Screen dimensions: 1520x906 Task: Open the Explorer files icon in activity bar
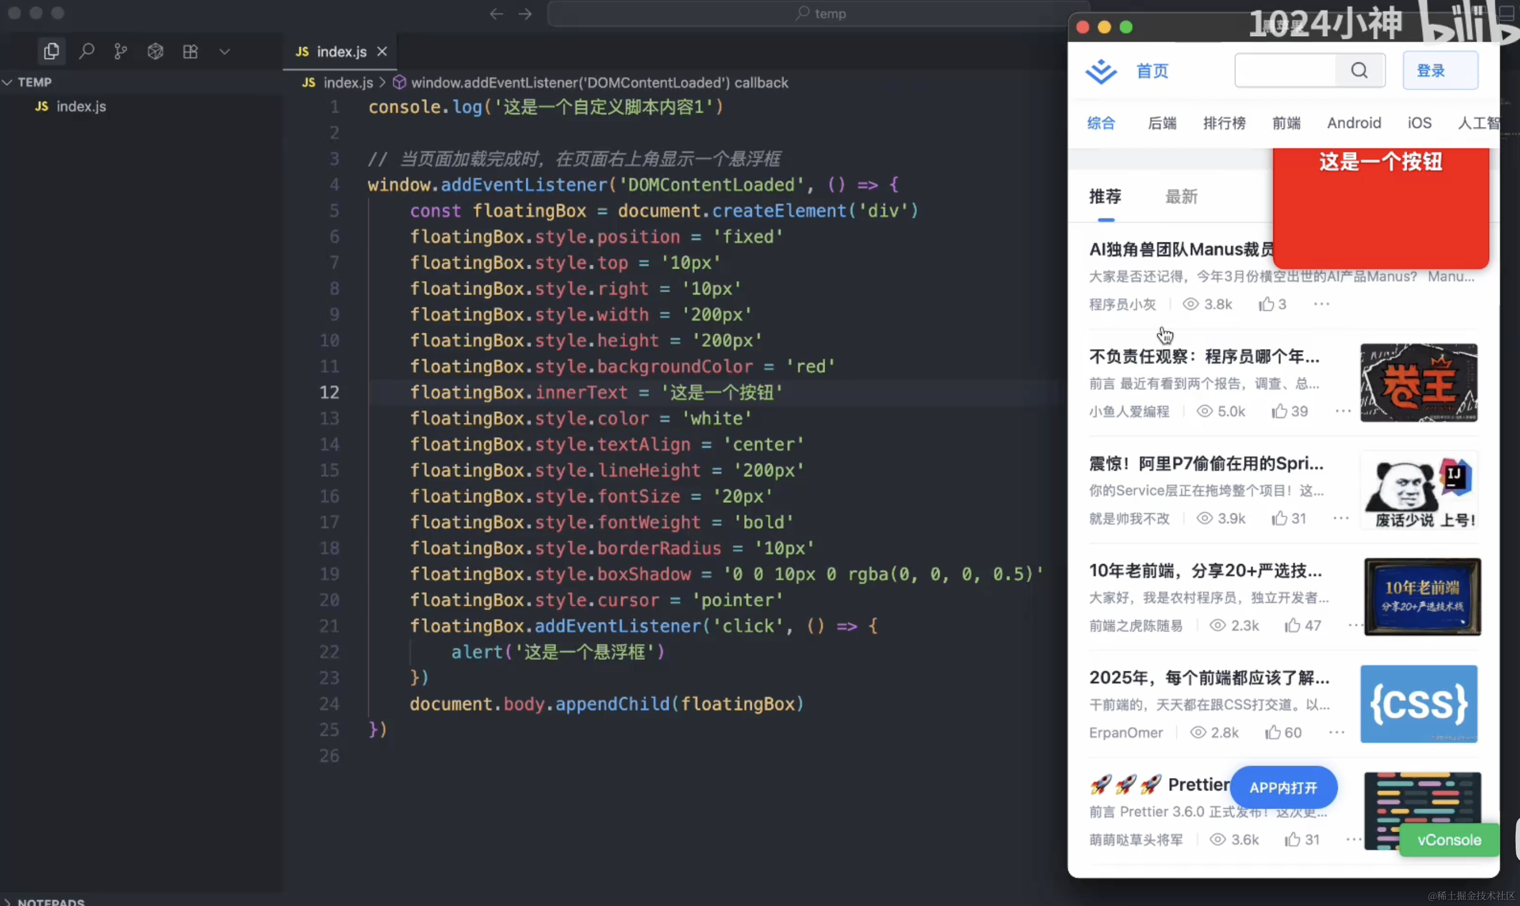point(51,51)
